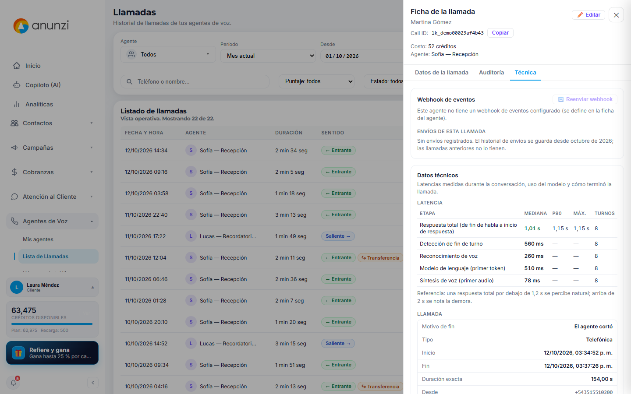Click the anunzi logo icon
This screenshot has height=394, width=631.
coord(21,26)
